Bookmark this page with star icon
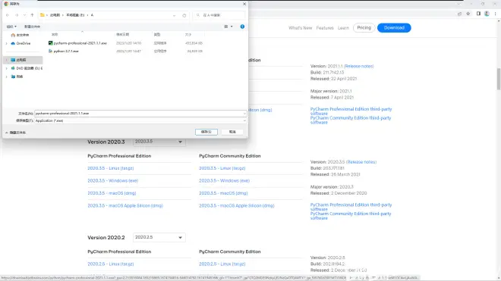The height and width of the screenshot is (281, 501). click(468, 14)
